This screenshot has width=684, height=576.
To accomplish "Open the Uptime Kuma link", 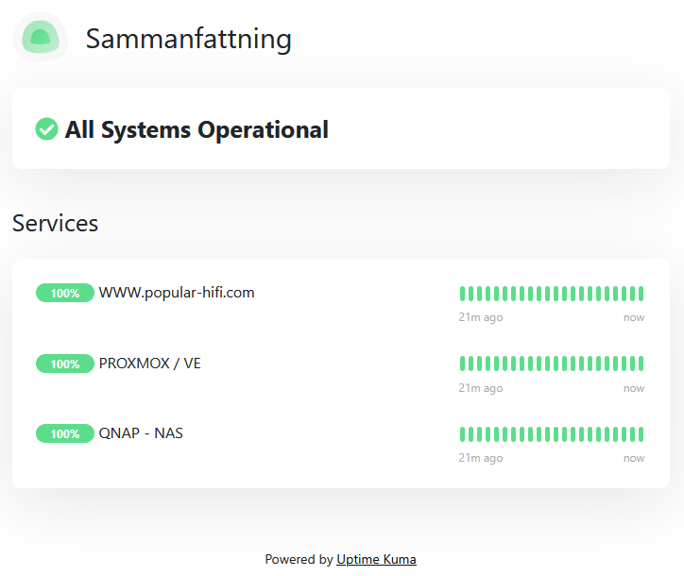I will pyautogui.click(x=376, y=559).
